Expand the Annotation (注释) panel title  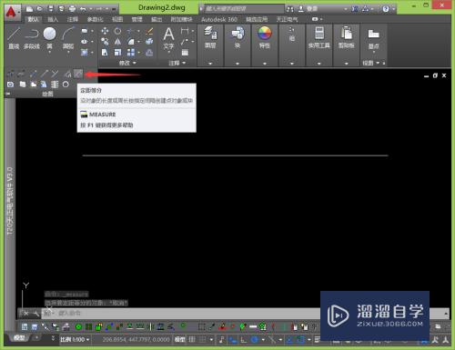click(177, 63)
